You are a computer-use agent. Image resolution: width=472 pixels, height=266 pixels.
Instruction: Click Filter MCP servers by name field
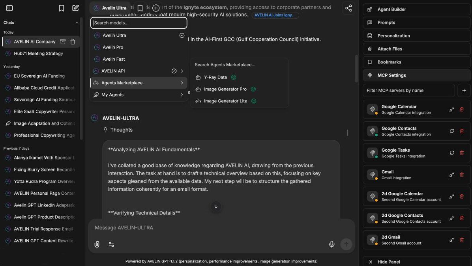pyautogui.click(x=409, y=91)
